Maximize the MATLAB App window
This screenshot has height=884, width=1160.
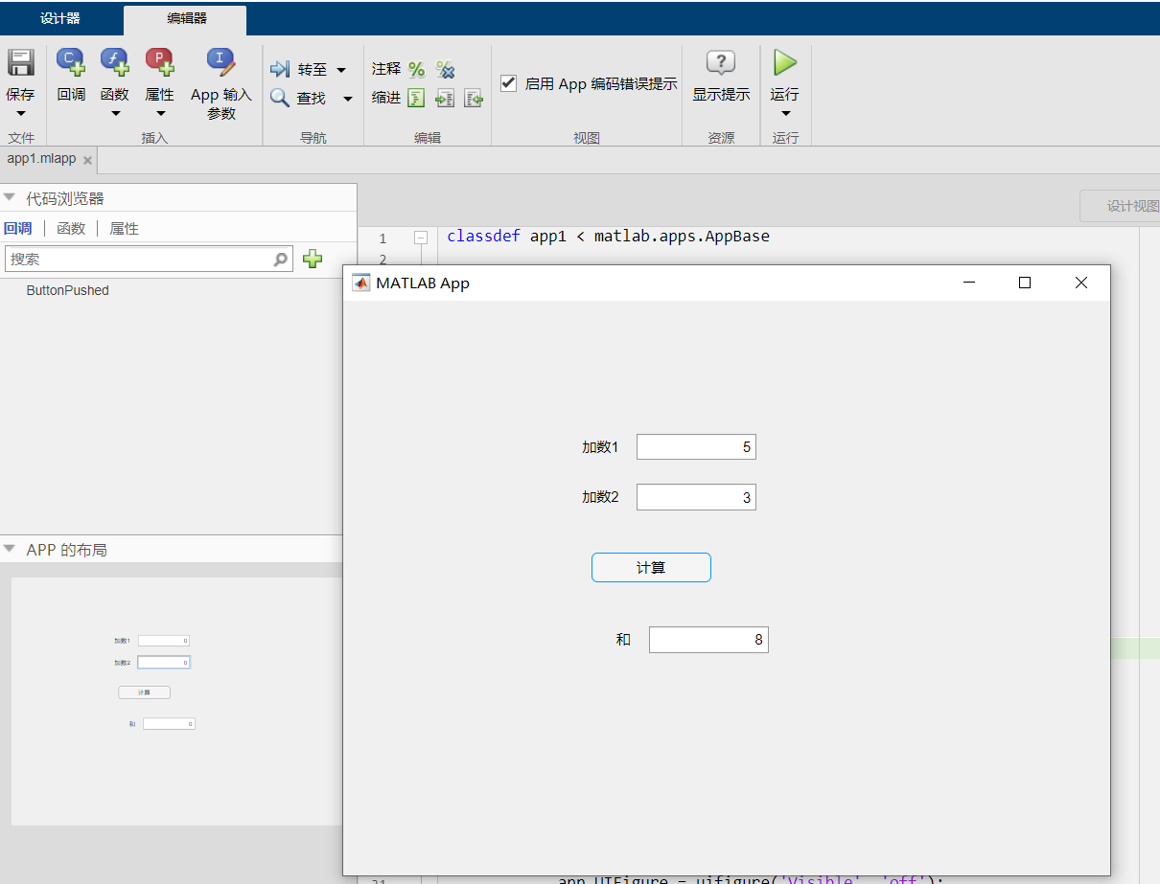pyautogui.click(x=1025, y=283)
